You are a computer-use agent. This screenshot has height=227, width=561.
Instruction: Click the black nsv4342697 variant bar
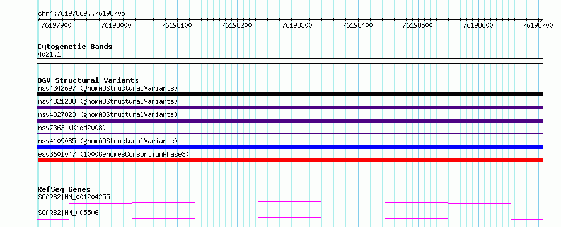tap(290, 94)
